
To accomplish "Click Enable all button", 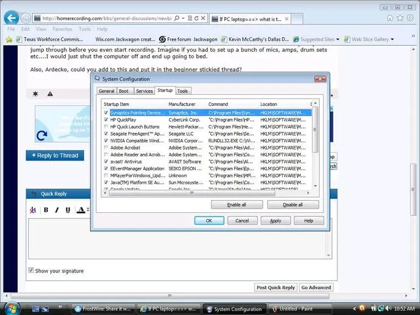I will 236,204.
